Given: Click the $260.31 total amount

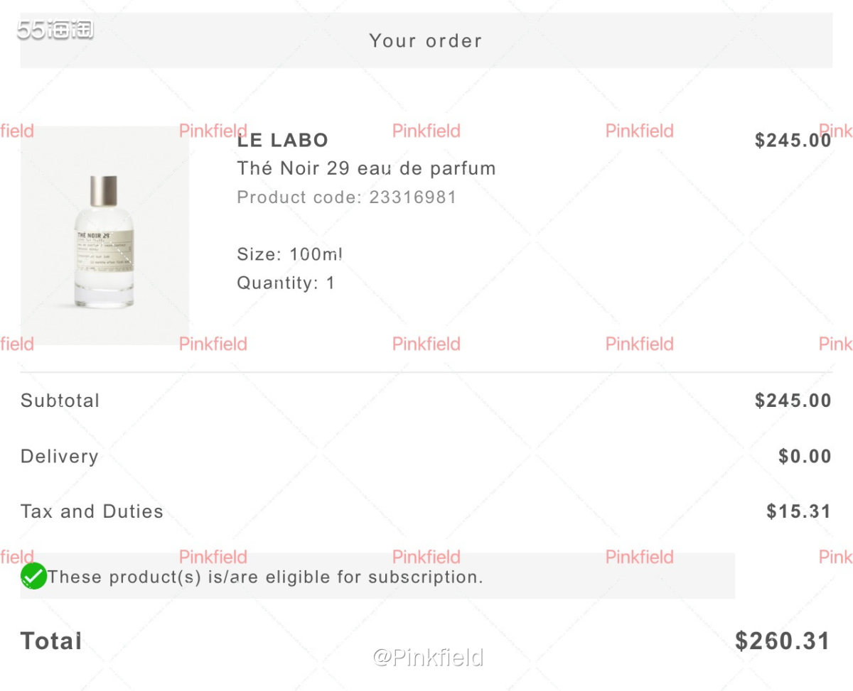Looking at the screenshot, I should pos(783,641).
